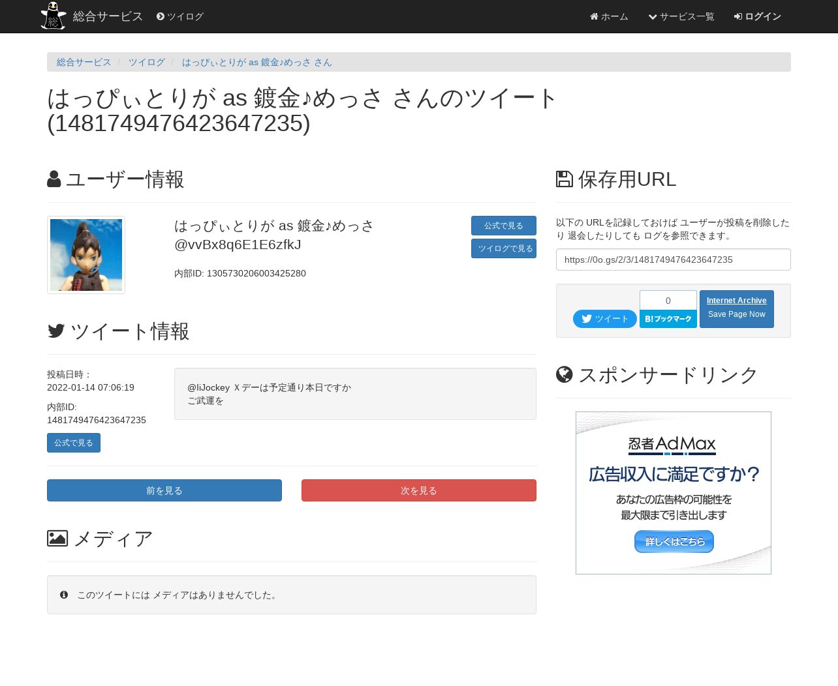Click the tweet 内部ID number text
The image size is (838, 686).
97,420
